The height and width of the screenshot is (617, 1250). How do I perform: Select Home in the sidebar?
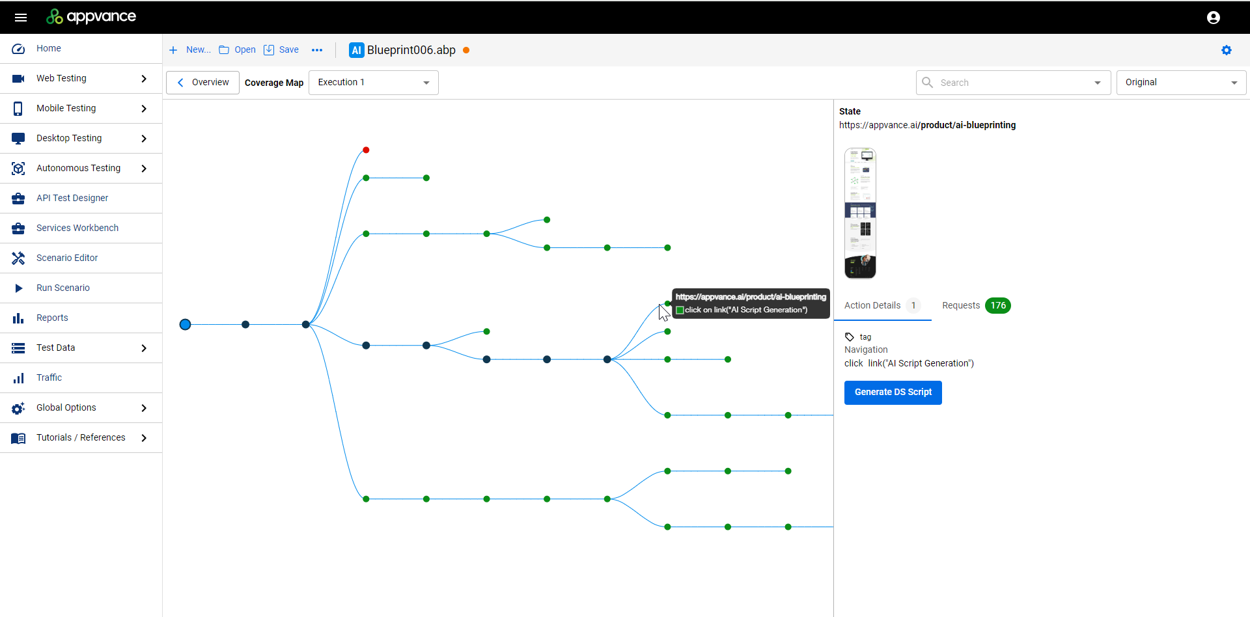coord(81,49)
